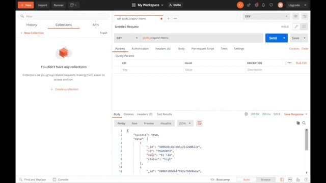Copy the response body with copy icon
The width and height of the screenshot is (326, 183).
pos(298,123)
